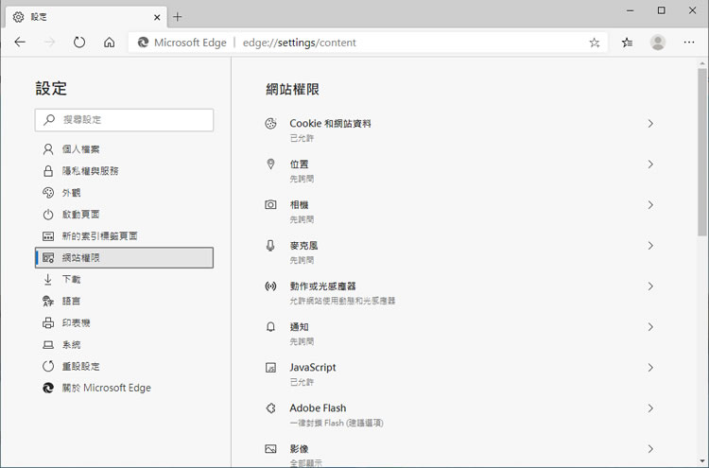This screenshot has height=468, width=709.
Task: Expand the 動作或光感應器 row chevron
Action: [x=650, y=286]
